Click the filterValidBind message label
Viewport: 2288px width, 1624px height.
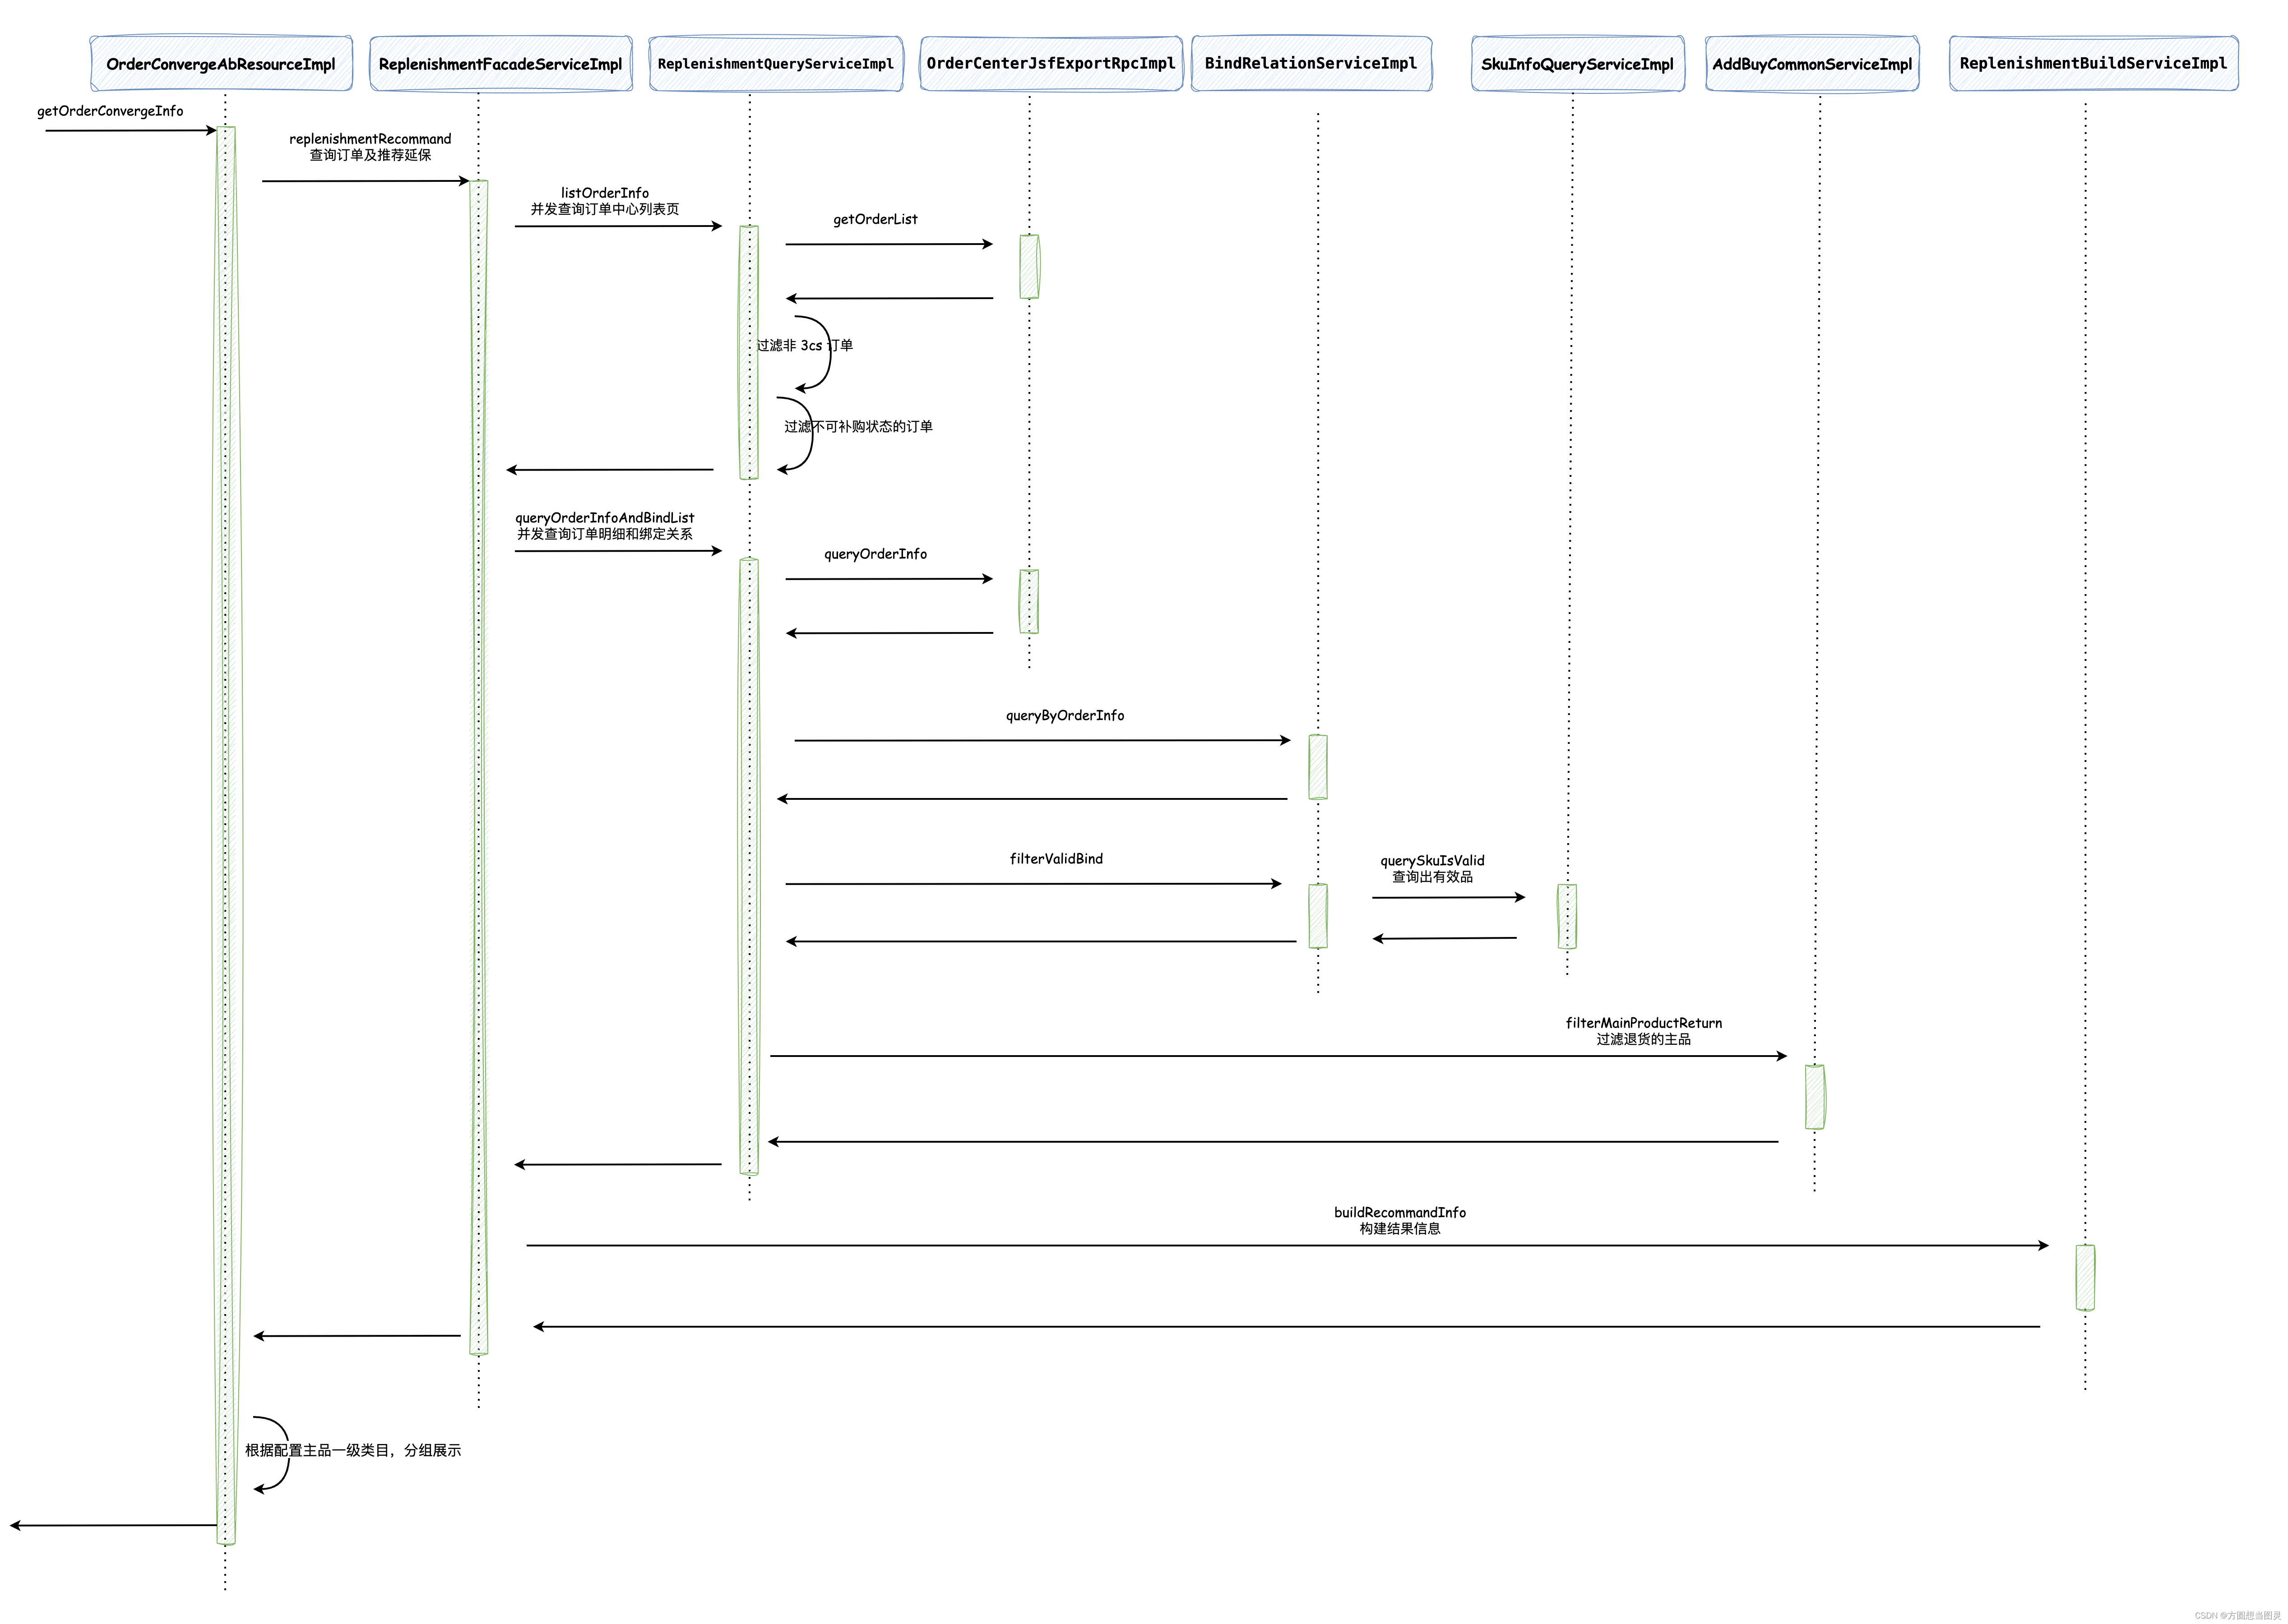1056,859
